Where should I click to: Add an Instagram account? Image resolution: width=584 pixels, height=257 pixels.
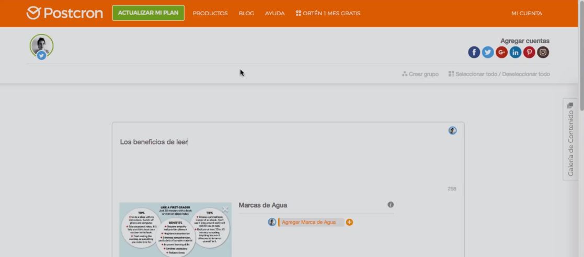point(543,52)
